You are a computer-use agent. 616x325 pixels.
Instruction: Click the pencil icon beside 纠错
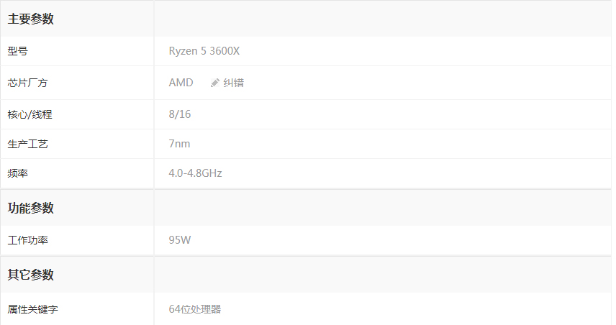point(215,83)
